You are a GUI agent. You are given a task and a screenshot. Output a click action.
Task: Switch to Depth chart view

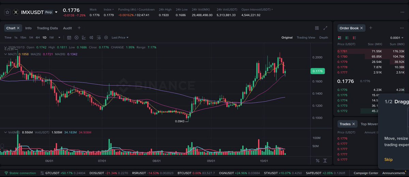pyautogui.click(x=323, y=38)
